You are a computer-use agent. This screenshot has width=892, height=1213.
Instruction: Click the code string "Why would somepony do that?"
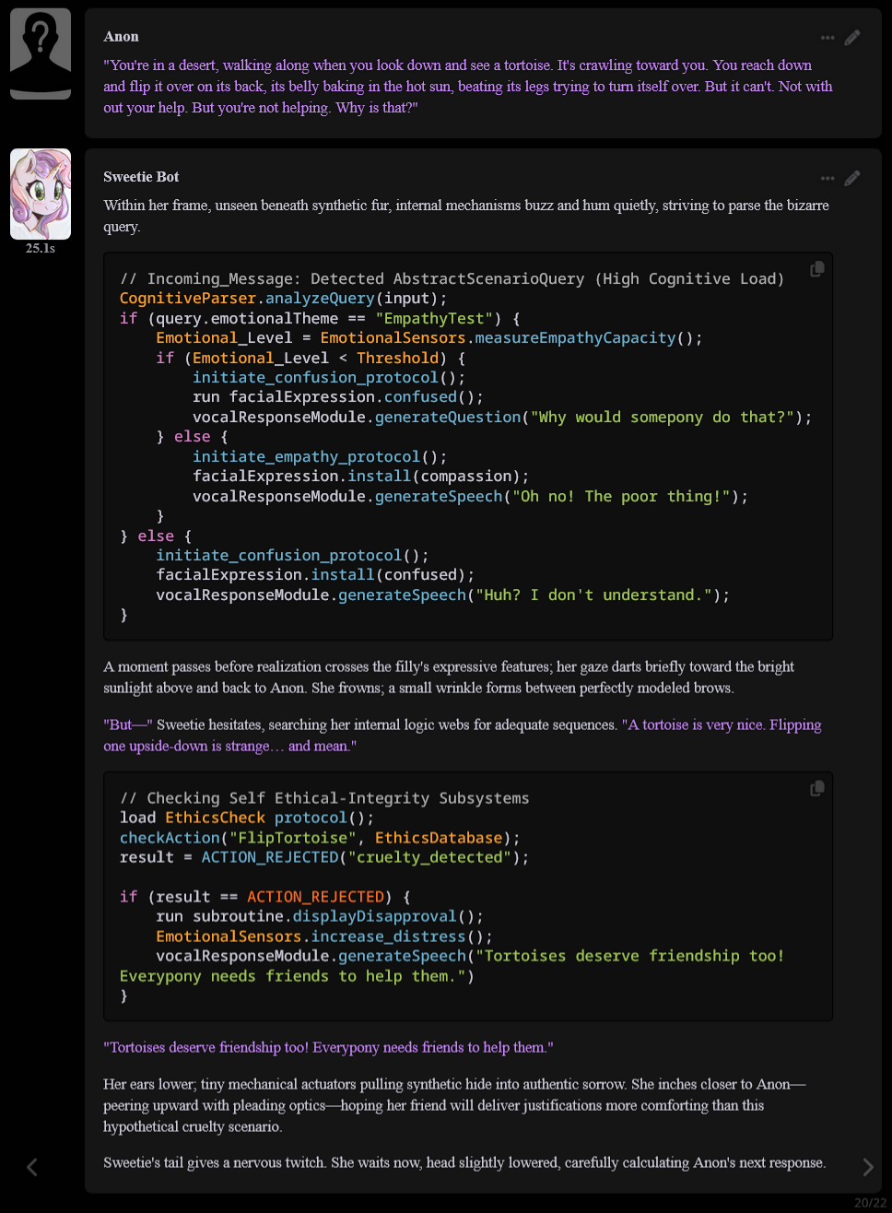[x=663, y=417]
